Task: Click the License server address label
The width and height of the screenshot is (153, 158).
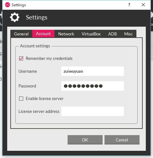Action: (39, 111)
